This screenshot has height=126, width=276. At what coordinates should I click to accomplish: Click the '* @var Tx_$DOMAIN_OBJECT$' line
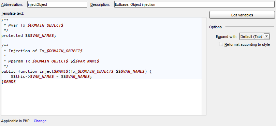pos(33,26)
